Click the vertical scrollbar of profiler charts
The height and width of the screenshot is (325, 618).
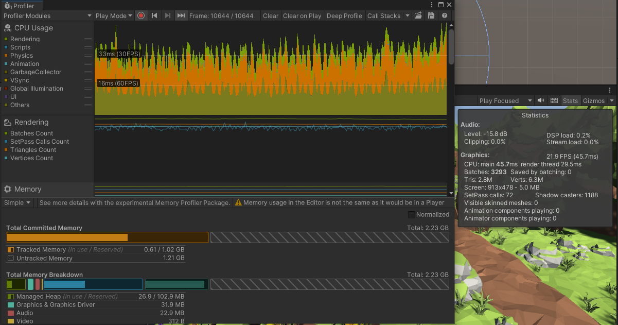pyautogui.click(x=451, y=46)
